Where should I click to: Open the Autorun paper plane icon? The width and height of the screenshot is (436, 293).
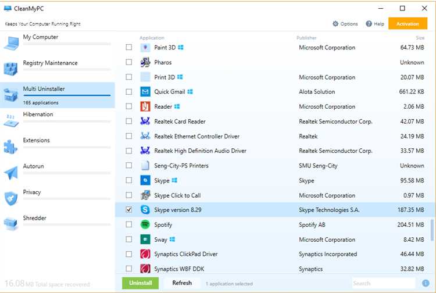[11, 173]
